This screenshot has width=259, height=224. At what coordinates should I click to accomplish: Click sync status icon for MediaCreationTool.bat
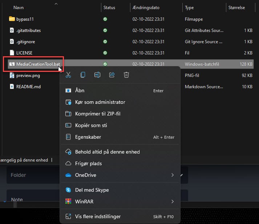pos(105,64)
